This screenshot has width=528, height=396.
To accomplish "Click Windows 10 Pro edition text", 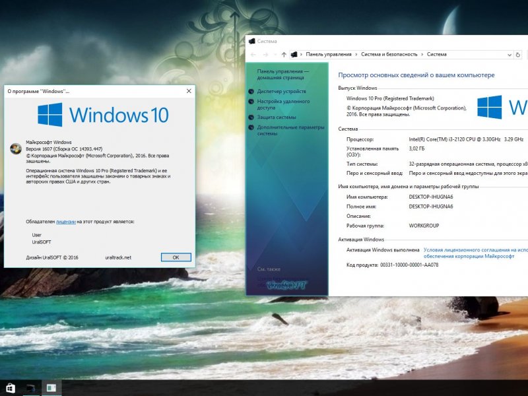I will pyautogui.click(x=390, y=98).
